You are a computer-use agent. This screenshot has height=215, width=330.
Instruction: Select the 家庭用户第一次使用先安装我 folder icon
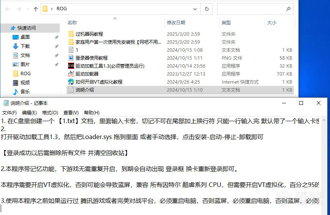coord(71,42)
